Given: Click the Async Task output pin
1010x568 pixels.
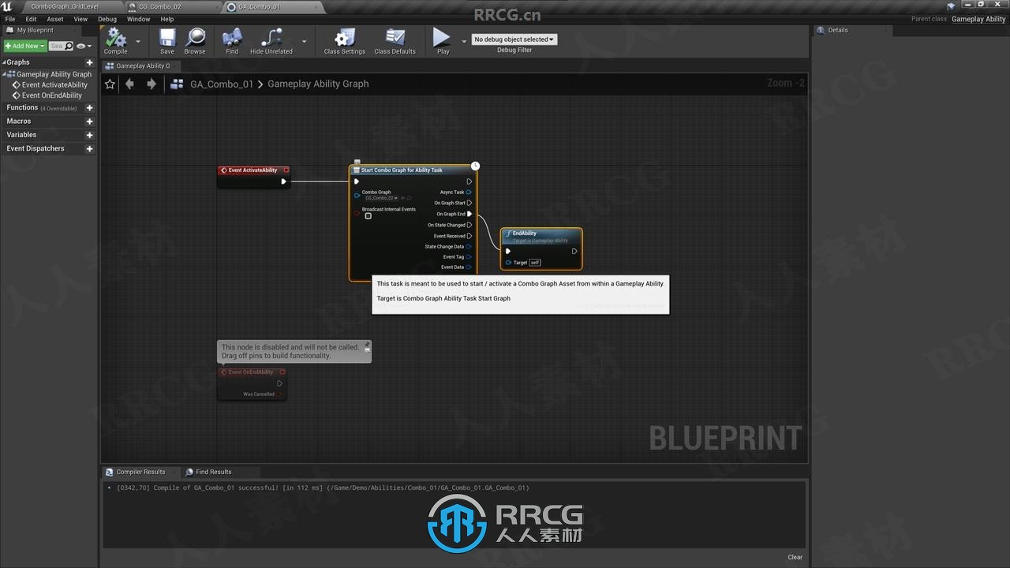Looking at the screenshot, I should coord(469,192).
